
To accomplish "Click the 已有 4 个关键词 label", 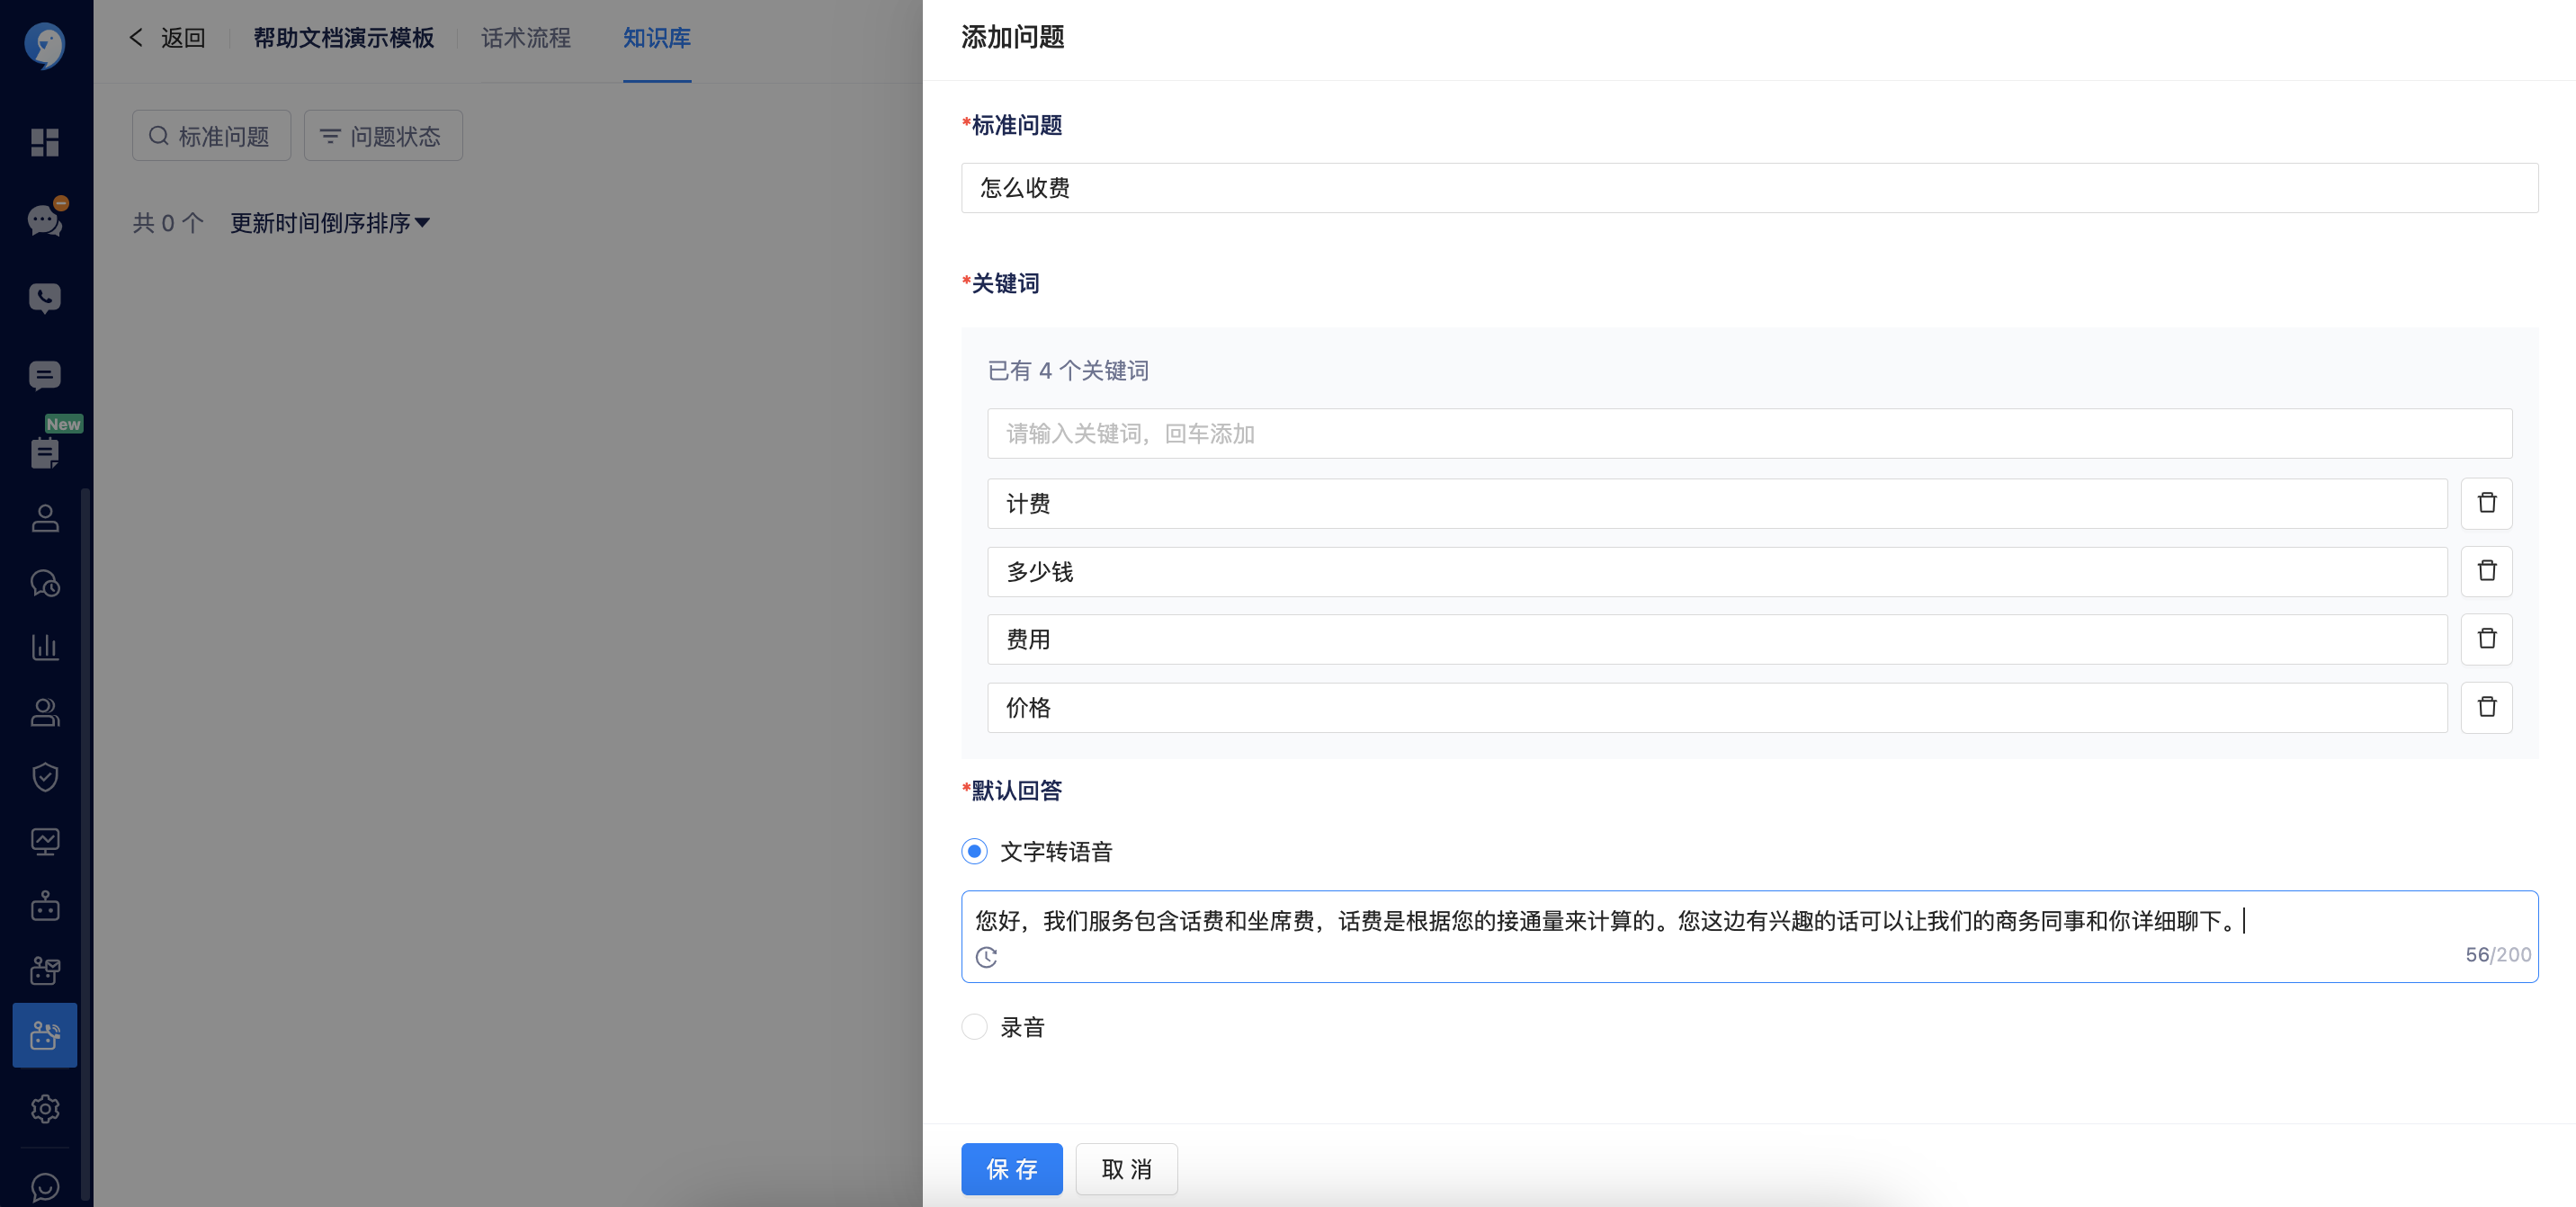I will (x=1068, y=371).
